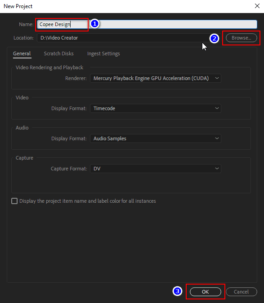Enable display project item name checkbox

point(14,201)
